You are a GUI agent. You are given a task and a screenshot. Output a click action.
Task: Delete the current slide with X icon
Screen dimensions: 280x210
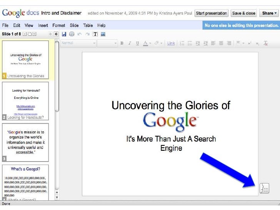(34, 34)
